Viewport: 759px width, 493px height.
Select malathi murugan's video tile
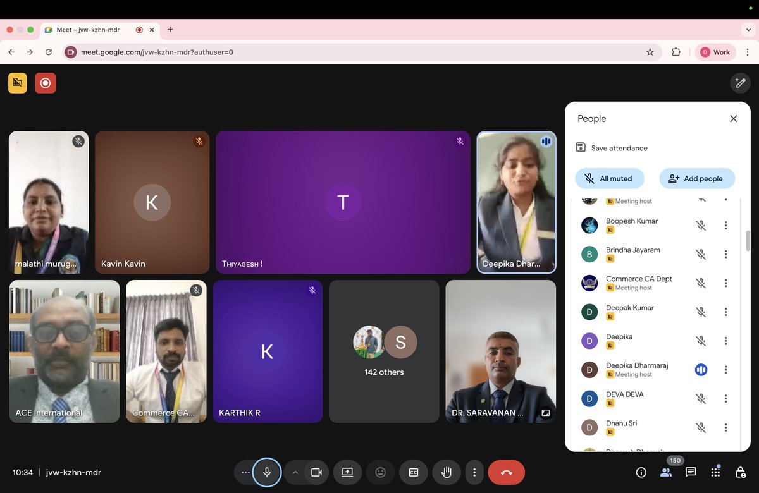(49, 202)
